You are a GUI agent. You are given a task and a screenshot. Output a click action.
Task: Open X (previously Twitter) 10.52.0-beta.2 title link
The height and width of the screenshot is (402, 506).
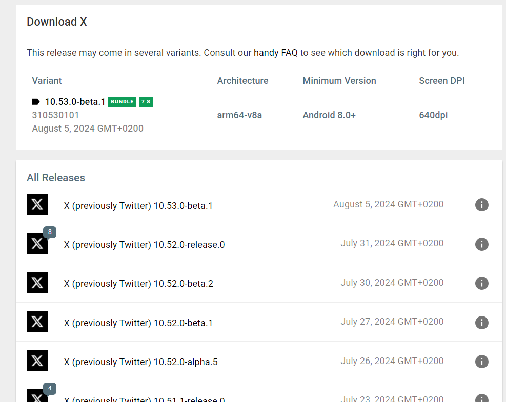point(138,284)
